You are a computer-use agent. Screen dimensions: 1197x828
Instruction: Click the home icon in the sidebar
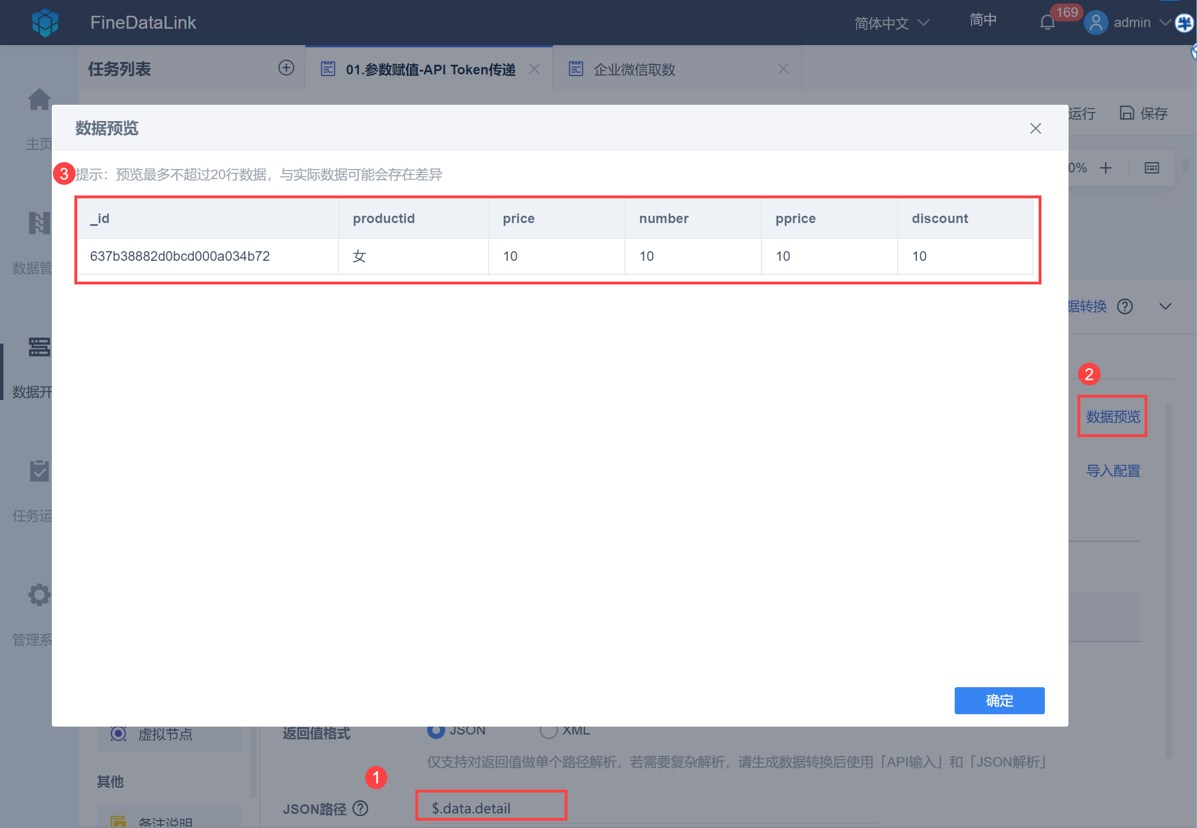[39, 100]
